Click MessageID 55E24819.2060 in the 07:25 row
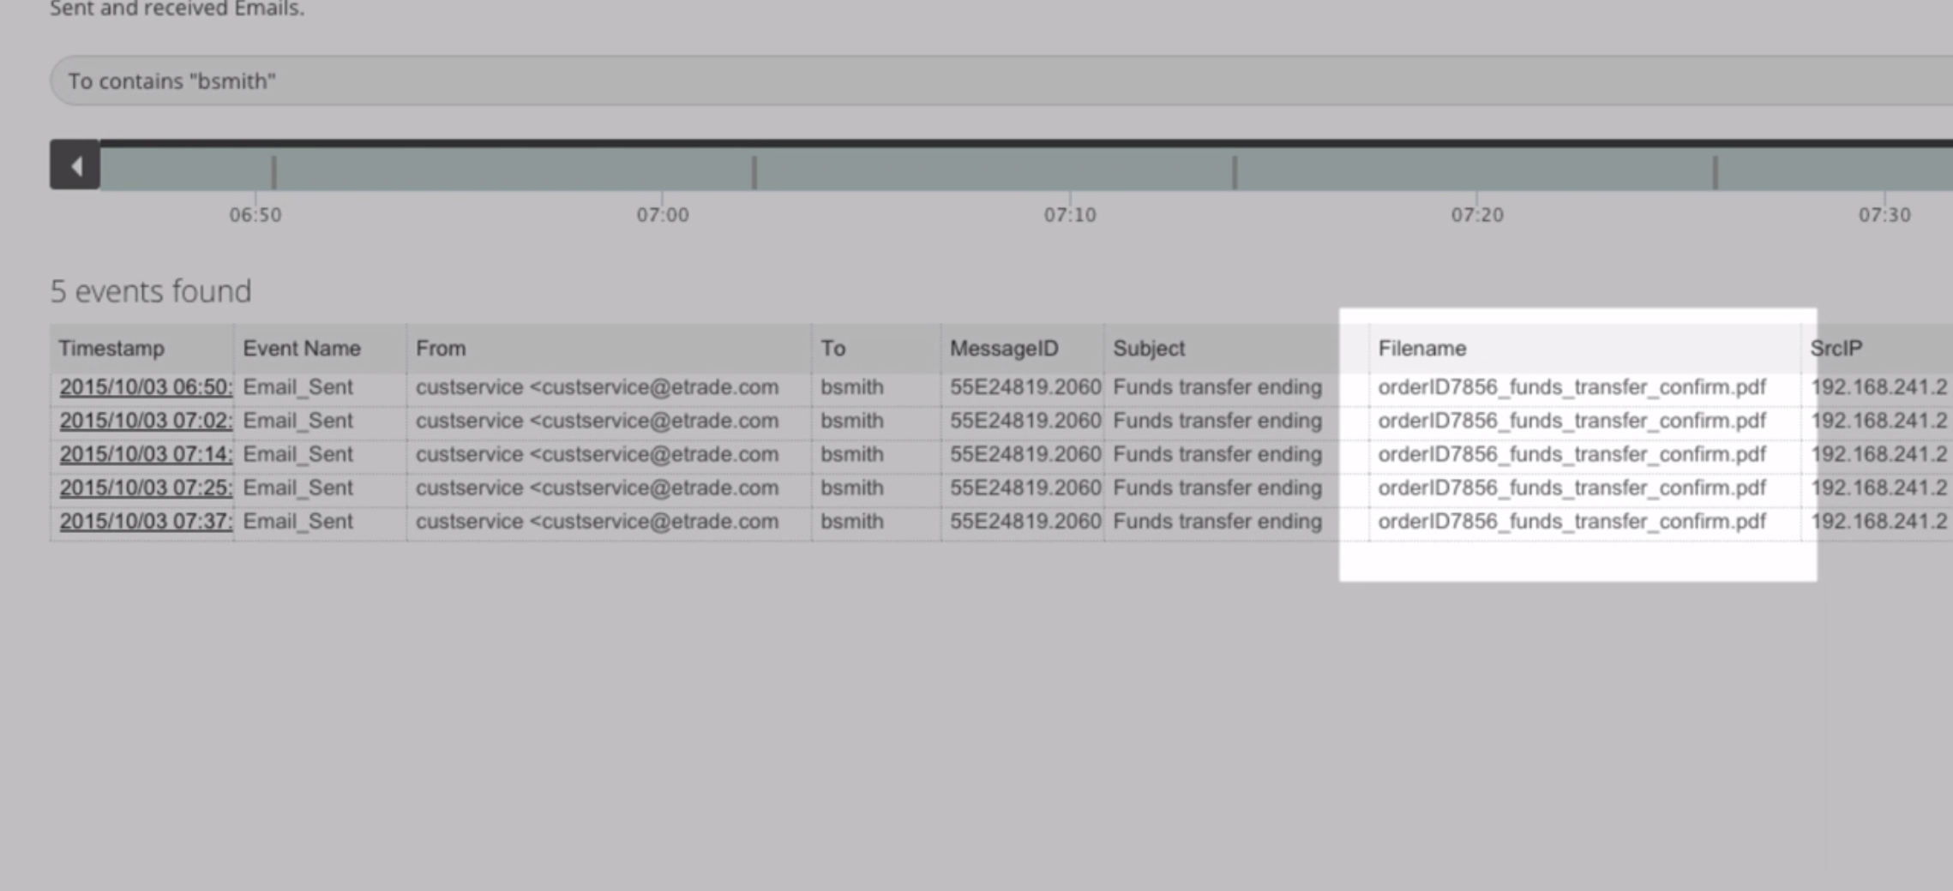Viewport: 1953px width, 891px height. 1025,487
